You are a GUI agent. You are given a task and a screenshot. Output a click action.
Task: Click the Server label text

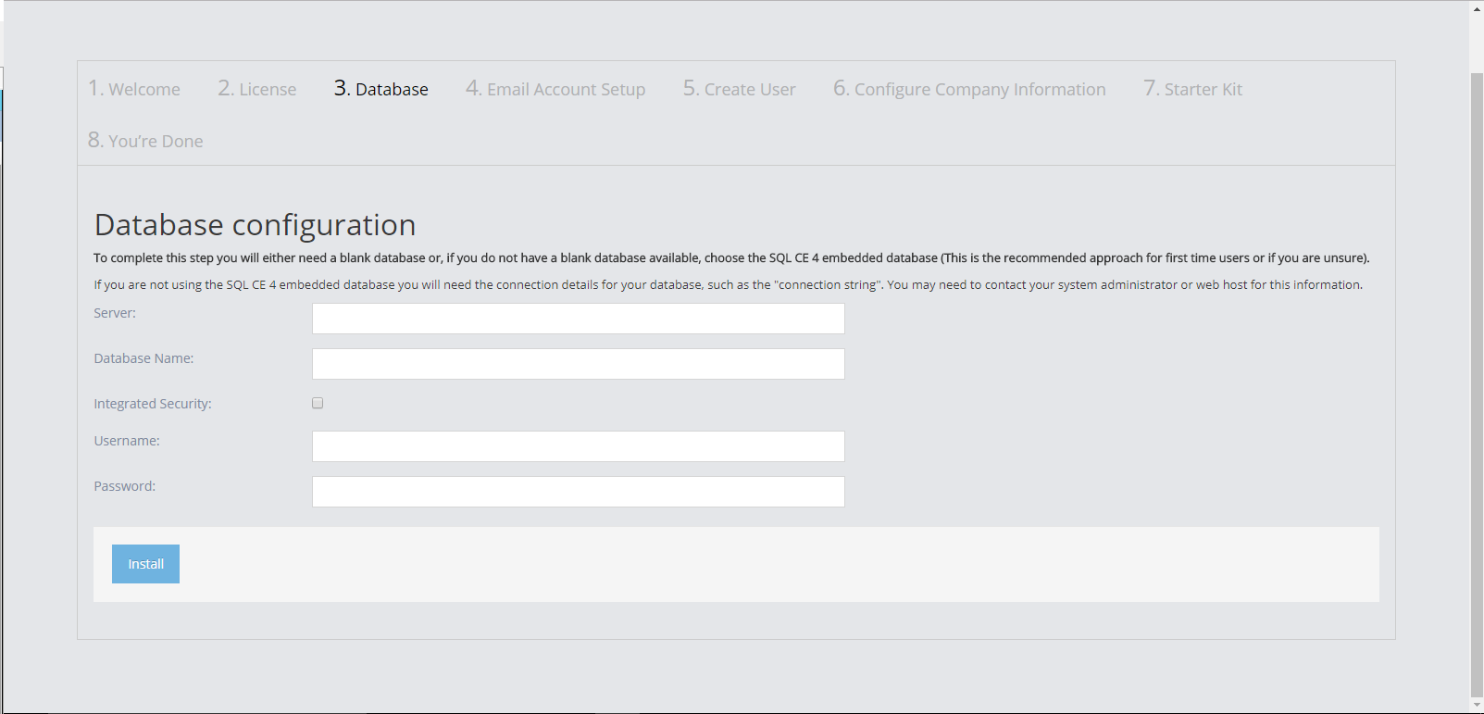[x=115, y=313]
